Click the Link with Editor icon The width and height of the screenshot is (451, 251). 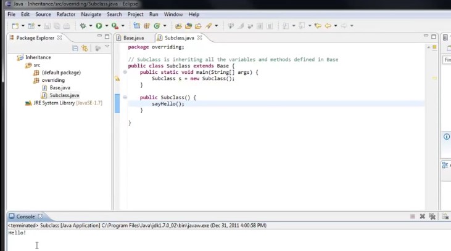(x=84, y=48)
